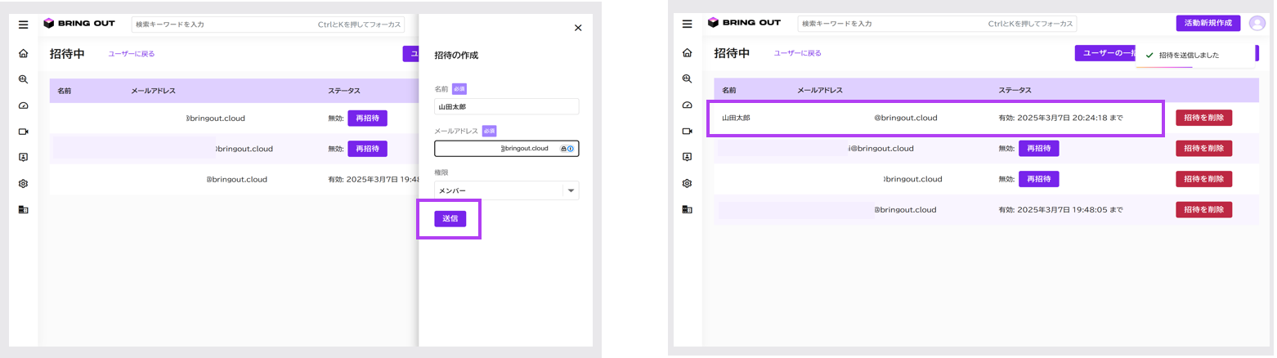Open settings gear icon in right screenshot
The image size is (1277, 358).
pyautogui.click(x=688, y=183)
